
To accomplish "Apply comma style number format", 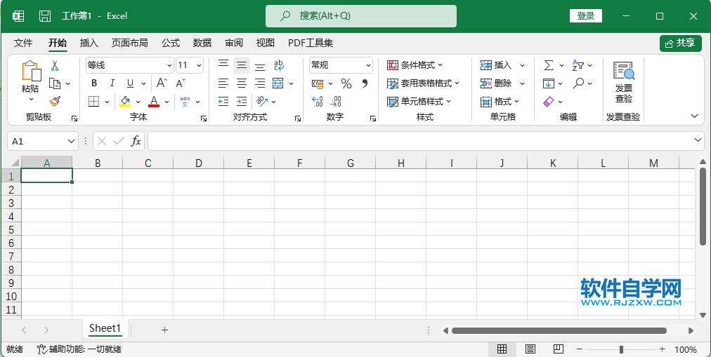I will 365,83.
